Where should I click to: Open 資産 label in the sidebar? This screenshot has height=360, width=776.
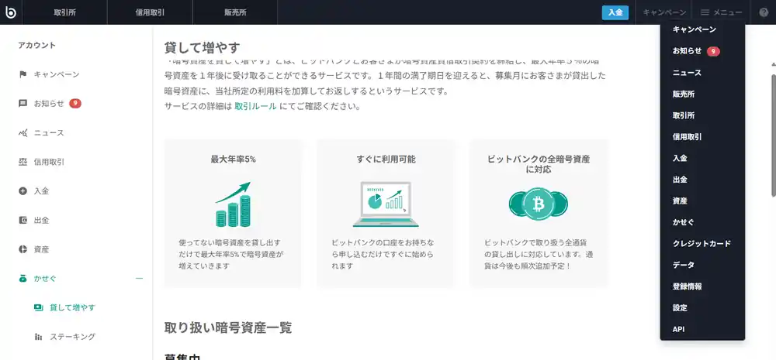tap(42, 249)
